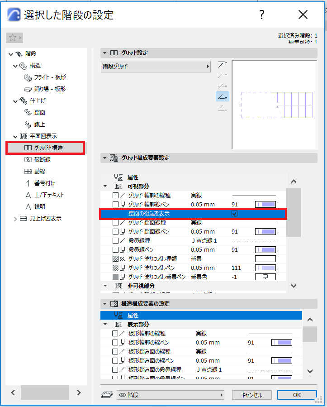Click the OK button
The width and height of the screenshot is (327, 407).
[297, 395]
